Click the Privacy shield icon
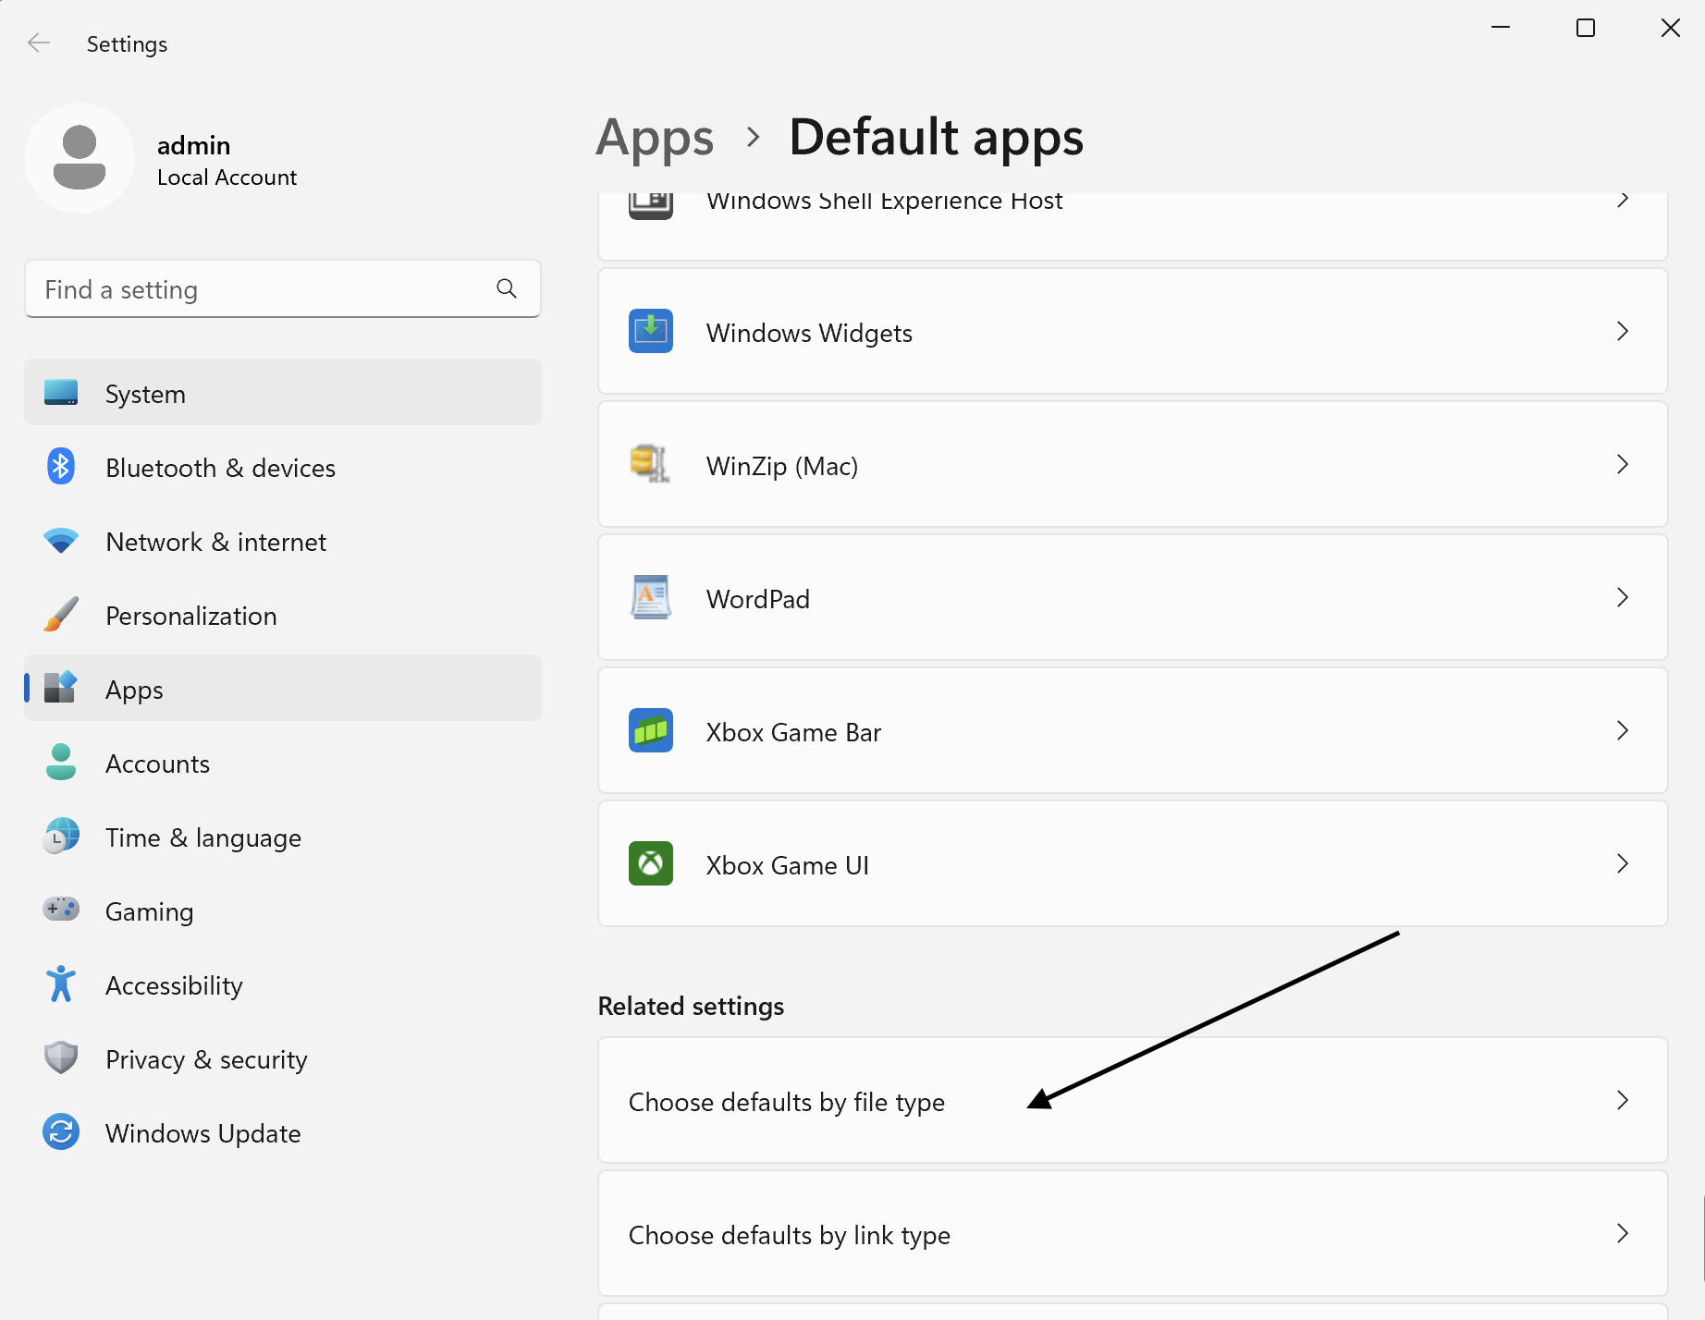The height and width of the screenshot is (1320, 1705). (x=61, y=1058)
